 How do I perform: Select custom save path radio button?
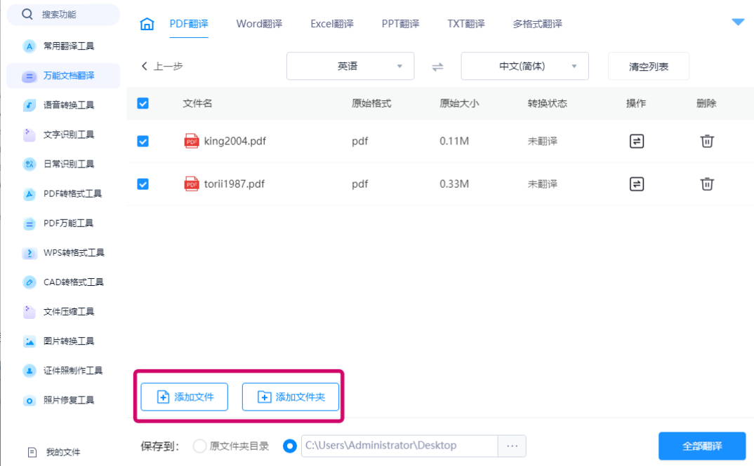pyautogui.click(x=289, y=446)
